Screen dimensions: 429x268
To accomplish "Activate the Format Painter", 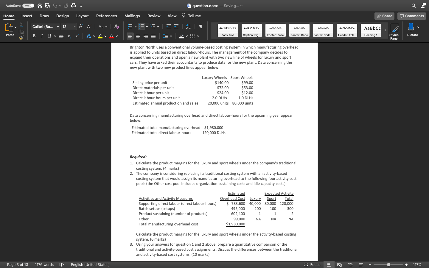I will (x=21, y=38).
